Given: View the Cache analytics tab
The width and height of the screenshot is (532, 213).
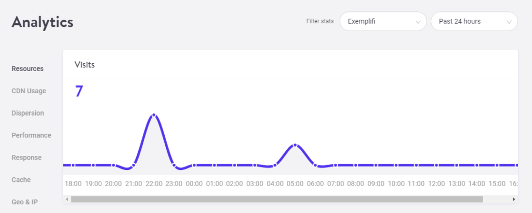Looking at the screenshot, I should (21, 180).
